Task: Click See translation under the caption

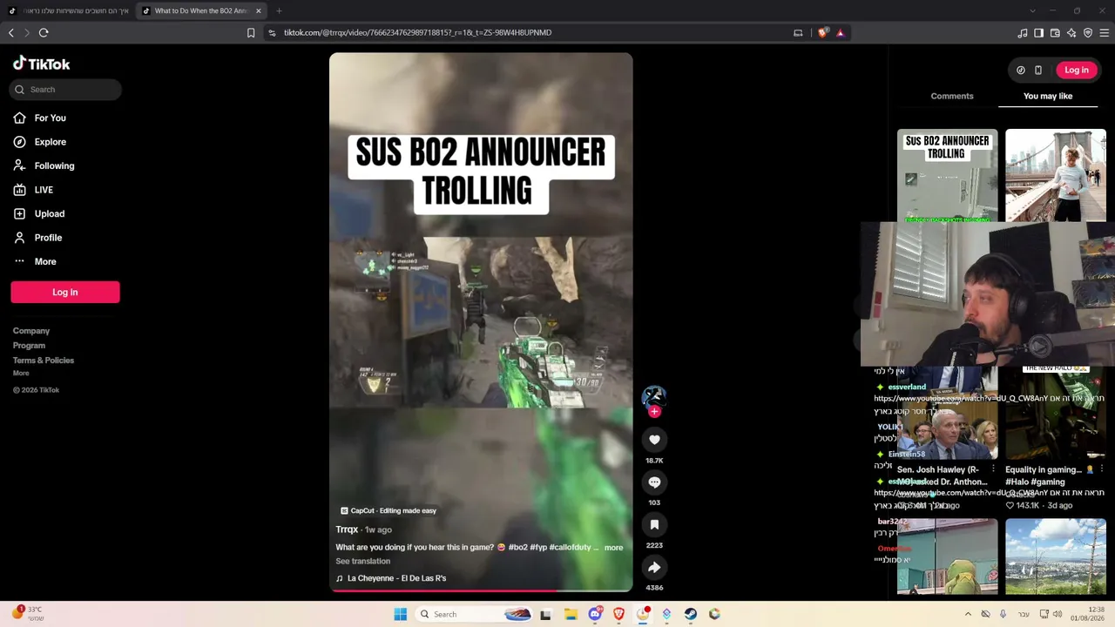Action: coord(363,562)
